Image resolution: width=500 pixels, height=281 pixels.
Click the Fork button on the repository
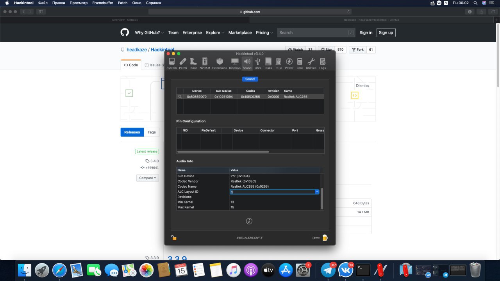(357, 50)
